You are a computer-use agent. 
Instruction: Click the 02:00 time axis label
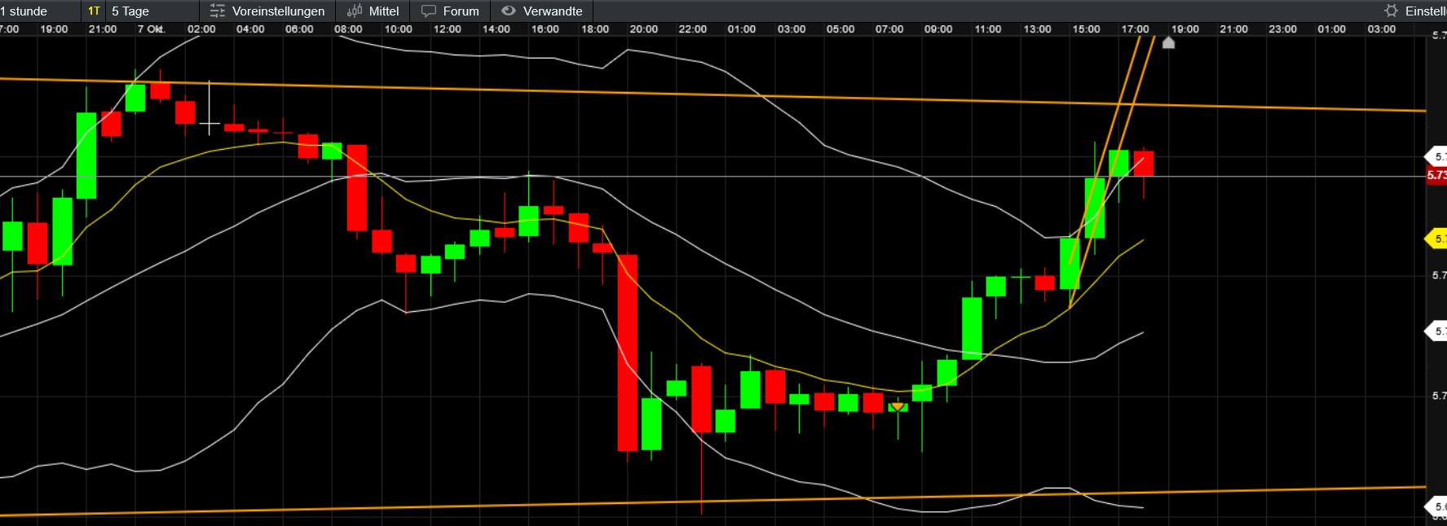[x=201, y=29]
